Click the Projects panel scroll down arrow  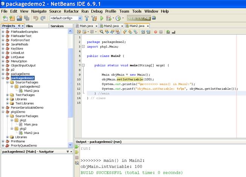click(x=70, y=145)
